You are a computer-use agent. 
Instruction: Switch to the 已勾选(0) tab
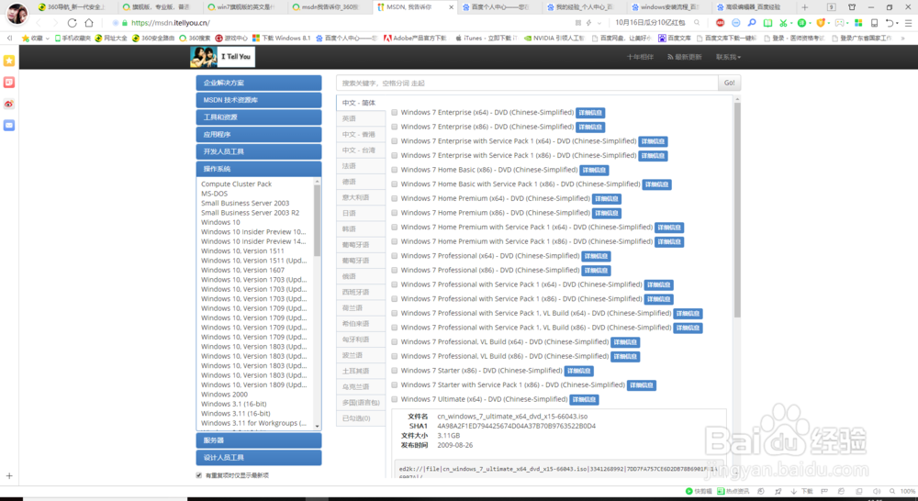click(x=361, y=418)
